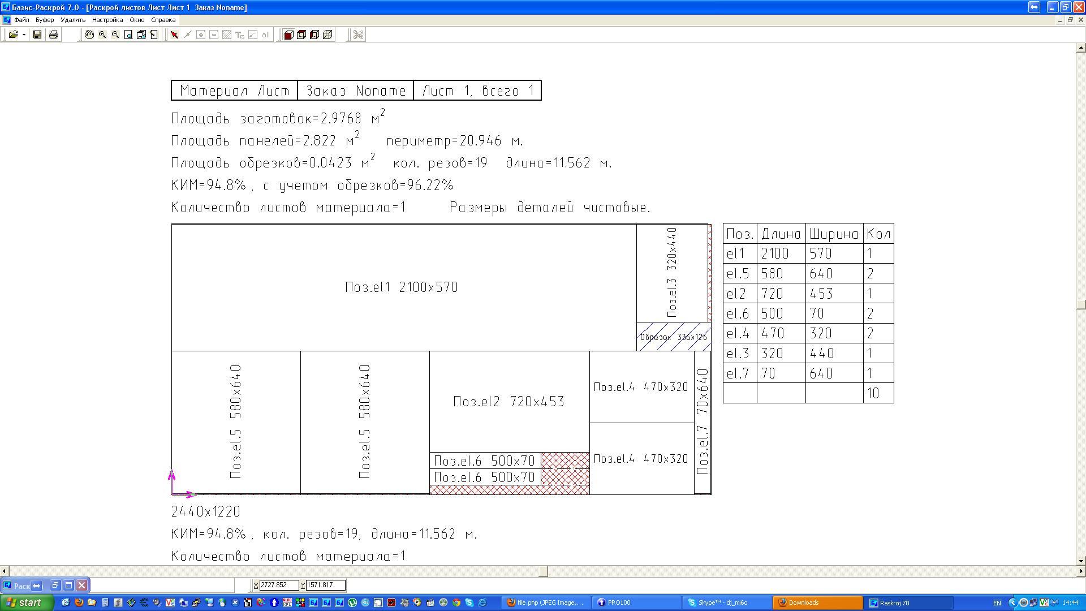This screenshot has height=611, width=1086.
Task: Click the Open file folder icon
Action: (13, 35)
